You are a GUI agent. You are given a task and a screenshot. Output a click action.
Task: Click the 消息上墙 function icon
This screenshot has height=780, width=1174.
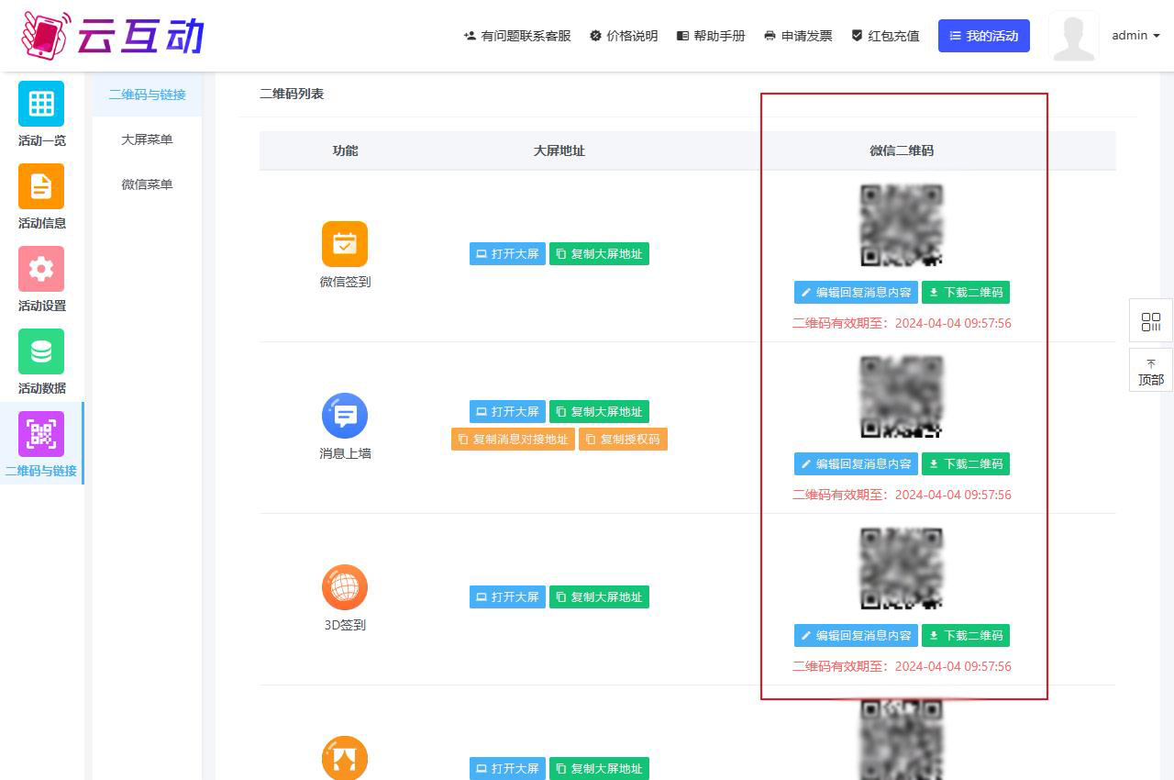coord(345,416)
